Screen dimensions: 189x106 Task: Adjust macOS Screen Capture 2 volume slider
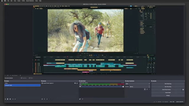coord(102,87)
